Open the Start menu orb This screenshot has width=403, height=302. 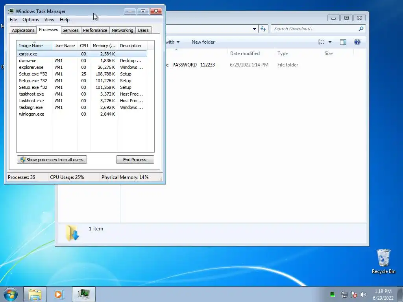coord(10,294)
